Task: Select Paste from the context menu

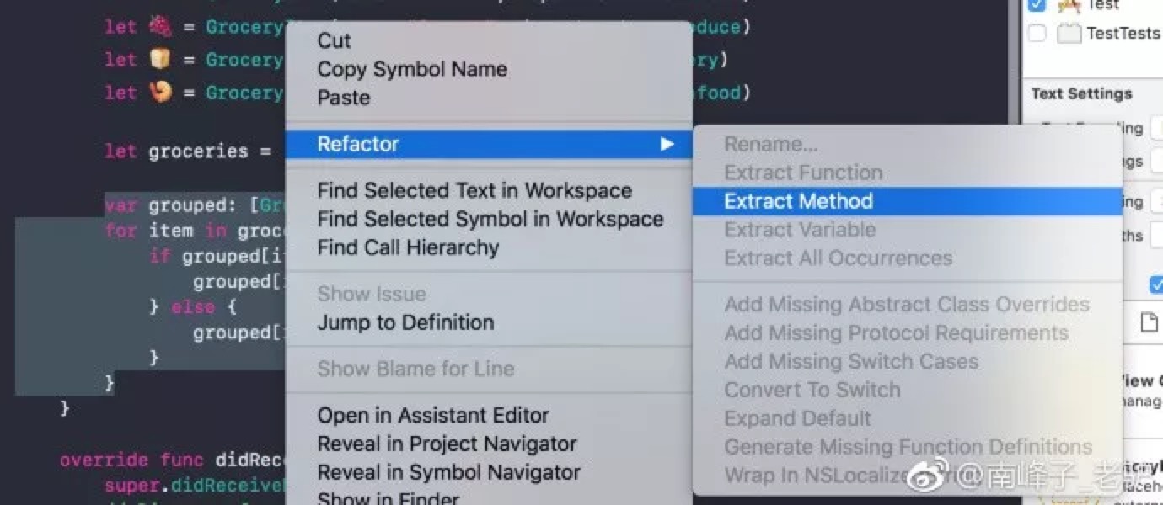Action: (x=343, y=98)
